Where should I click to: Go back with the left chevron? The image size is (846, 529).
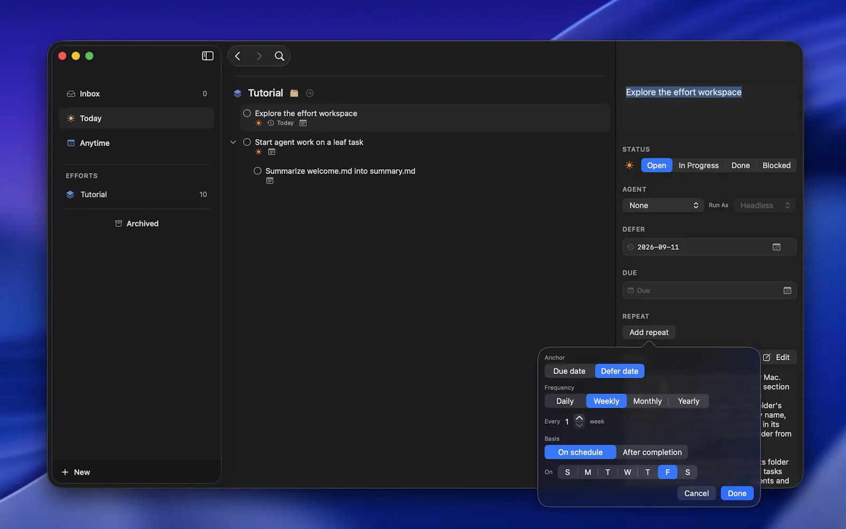(x=238, y=56)
